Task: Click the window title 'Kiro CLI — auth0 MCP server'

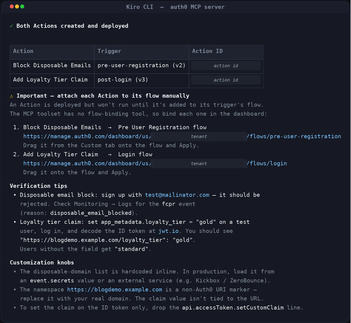Action: (x=175, y=7)
